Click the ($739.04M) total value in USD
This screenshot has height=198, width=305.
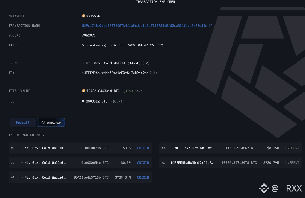pyautogui.click(x=133, y=91)
